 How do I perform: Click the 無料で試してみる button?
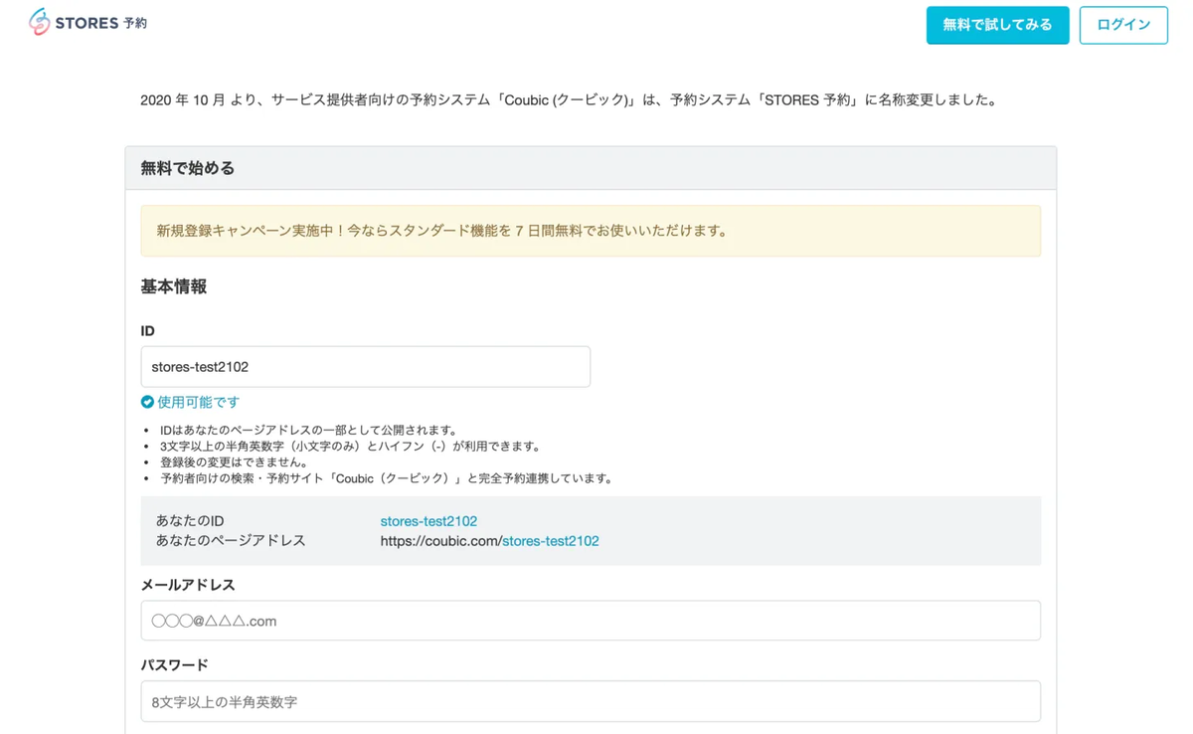tap(997, 25)
